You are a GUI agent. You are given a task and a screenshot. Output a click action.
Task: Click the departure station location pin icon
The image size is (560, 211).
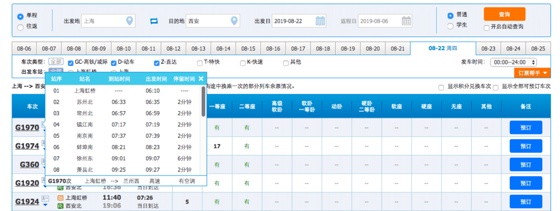[130, 21]
